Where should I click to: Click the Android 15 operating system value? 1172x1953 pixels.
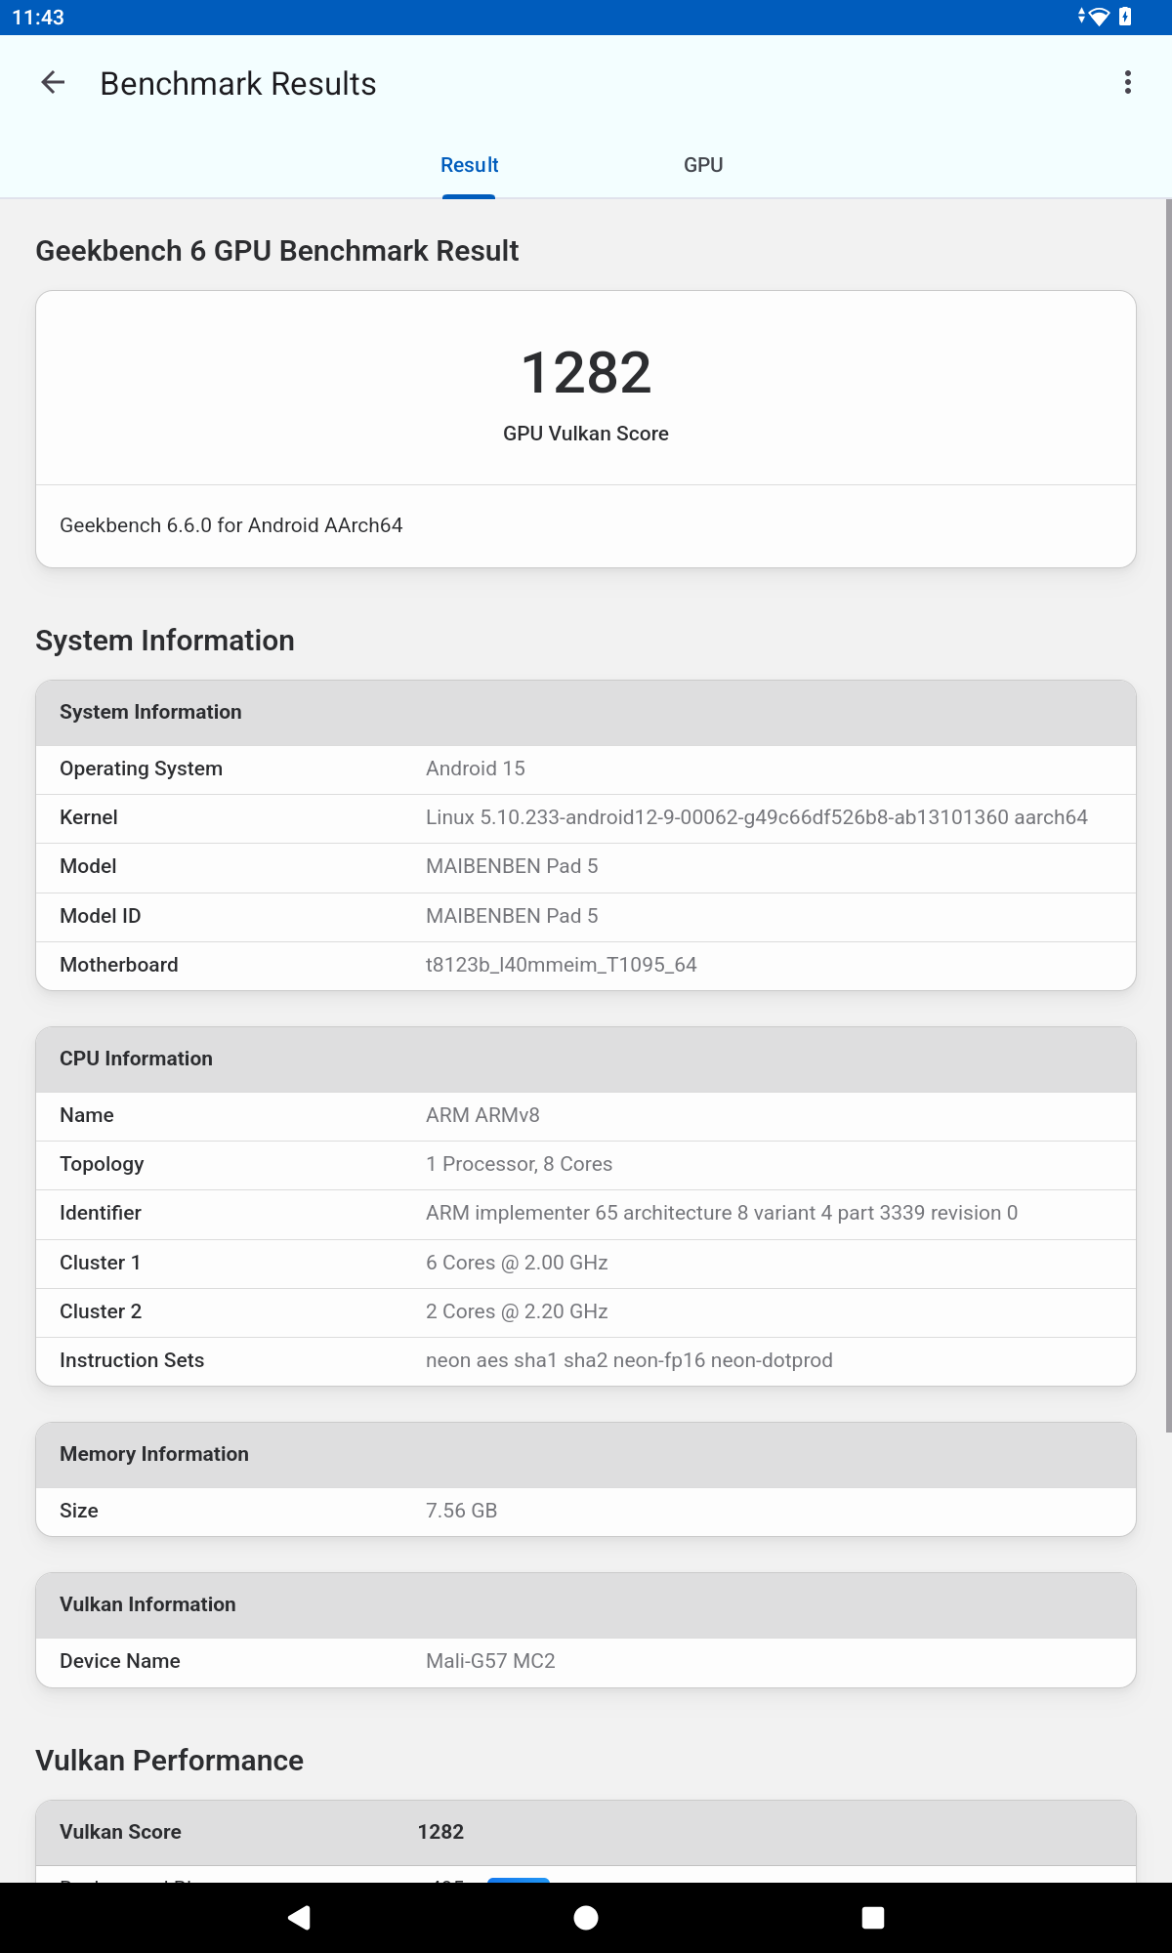pos(476,769)
